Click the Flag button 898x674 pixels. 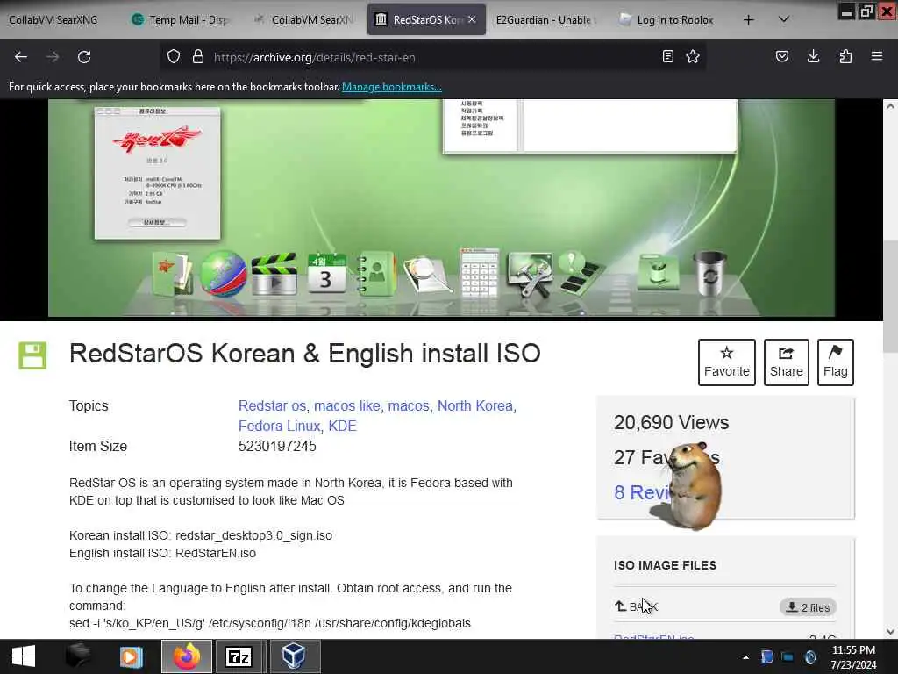tap(836, 362)
